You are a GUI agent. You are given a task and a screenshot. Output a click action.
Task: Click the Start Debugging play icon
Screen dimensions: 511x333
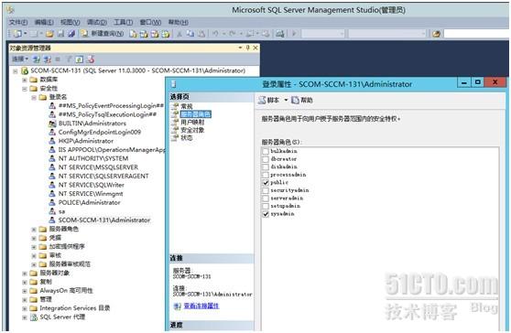coord(294,34)
